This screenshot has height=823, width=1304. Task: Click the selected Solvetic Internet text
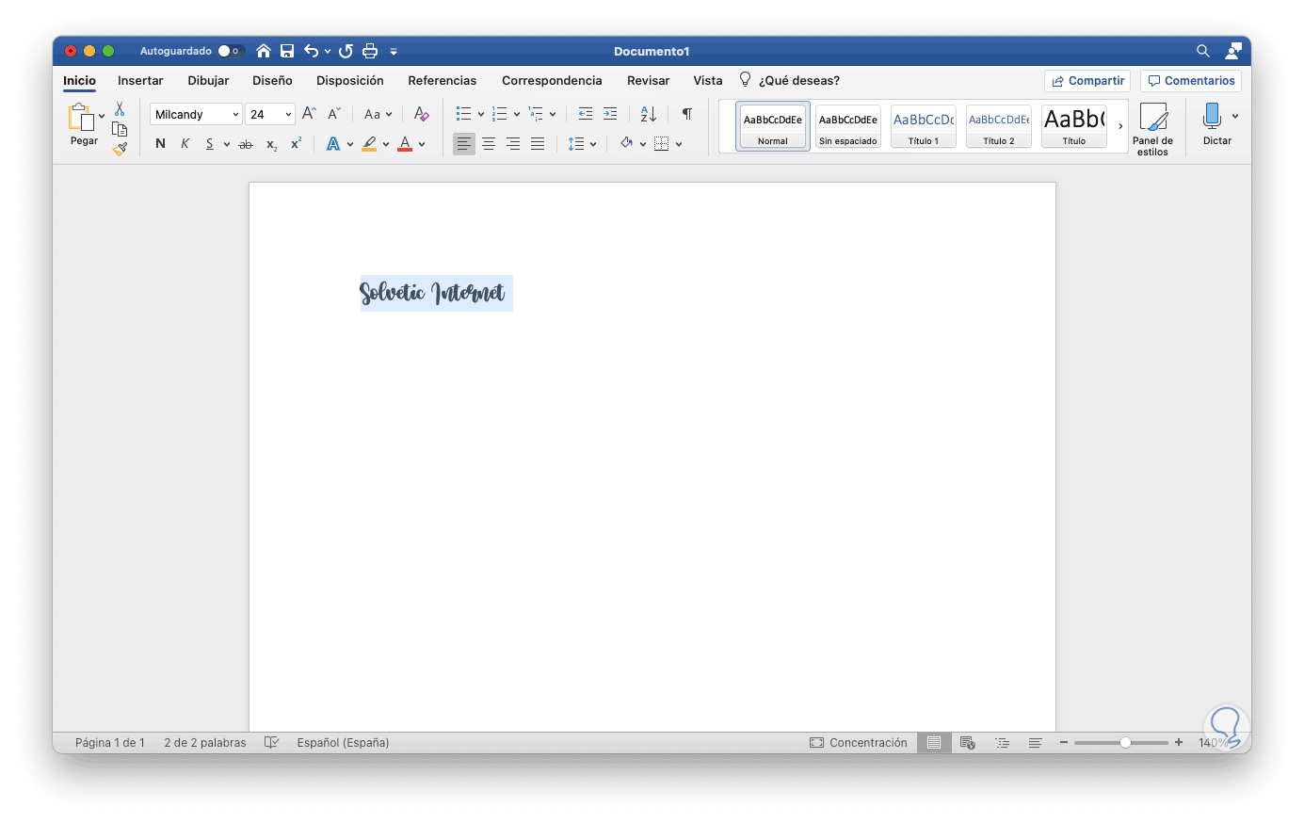[x=433, y=293]
